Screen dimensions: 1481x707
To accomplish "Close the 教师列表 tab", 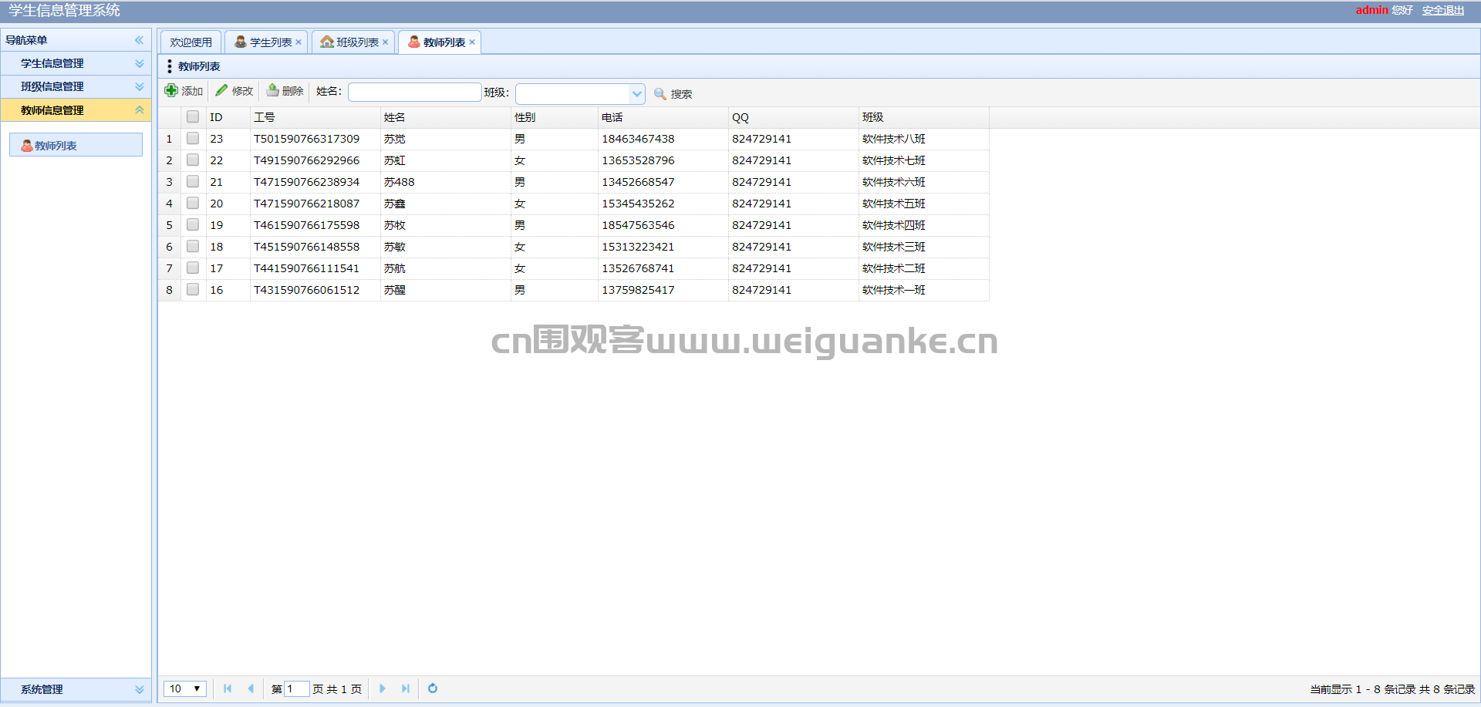I will coord(472,42).
